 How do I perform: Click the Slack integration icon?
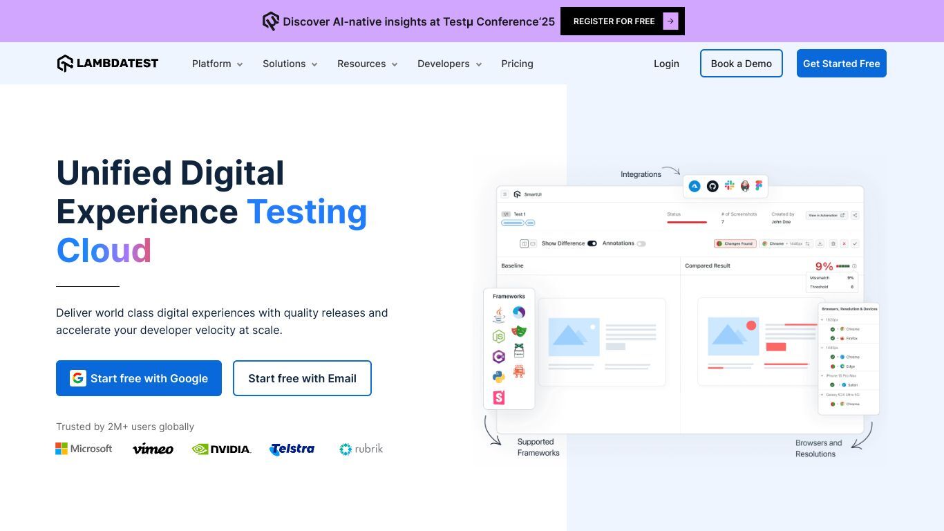pyautogui.click(x=729, y=185)
